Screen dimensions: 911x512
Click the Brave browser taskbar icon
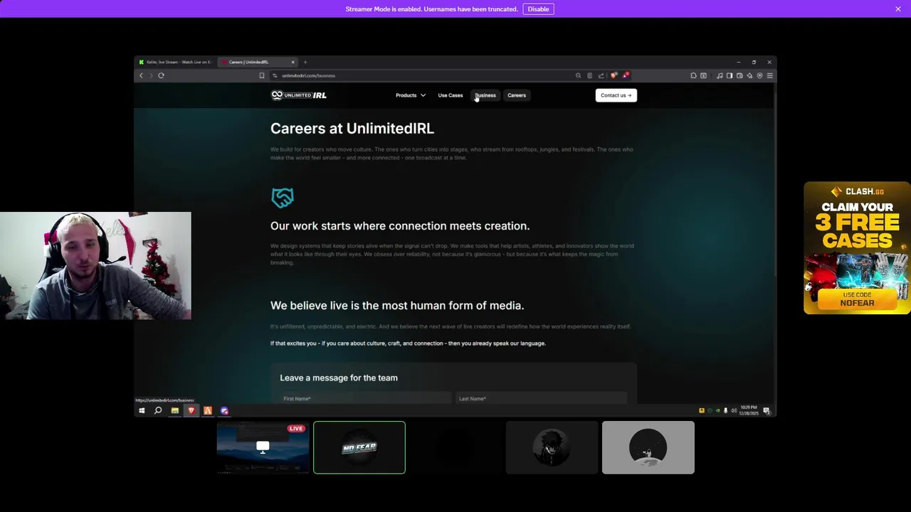191,410
